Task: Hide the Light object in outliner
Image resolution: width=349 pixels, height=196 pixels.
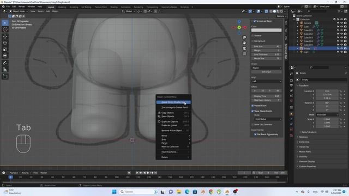Action: click(341, 52)
